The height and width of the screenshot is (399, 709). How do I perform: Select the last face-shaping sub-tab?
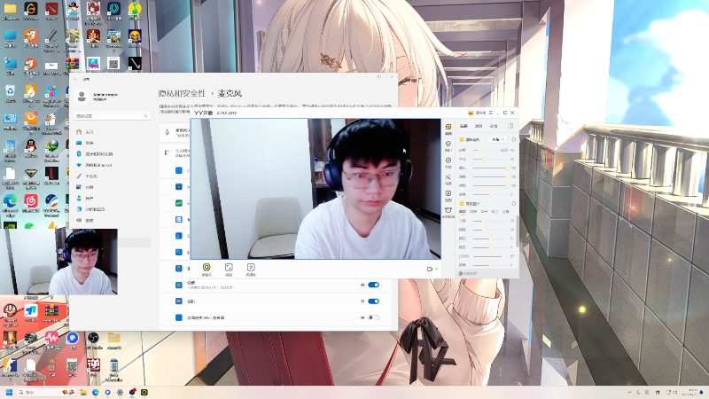(505, 211)
